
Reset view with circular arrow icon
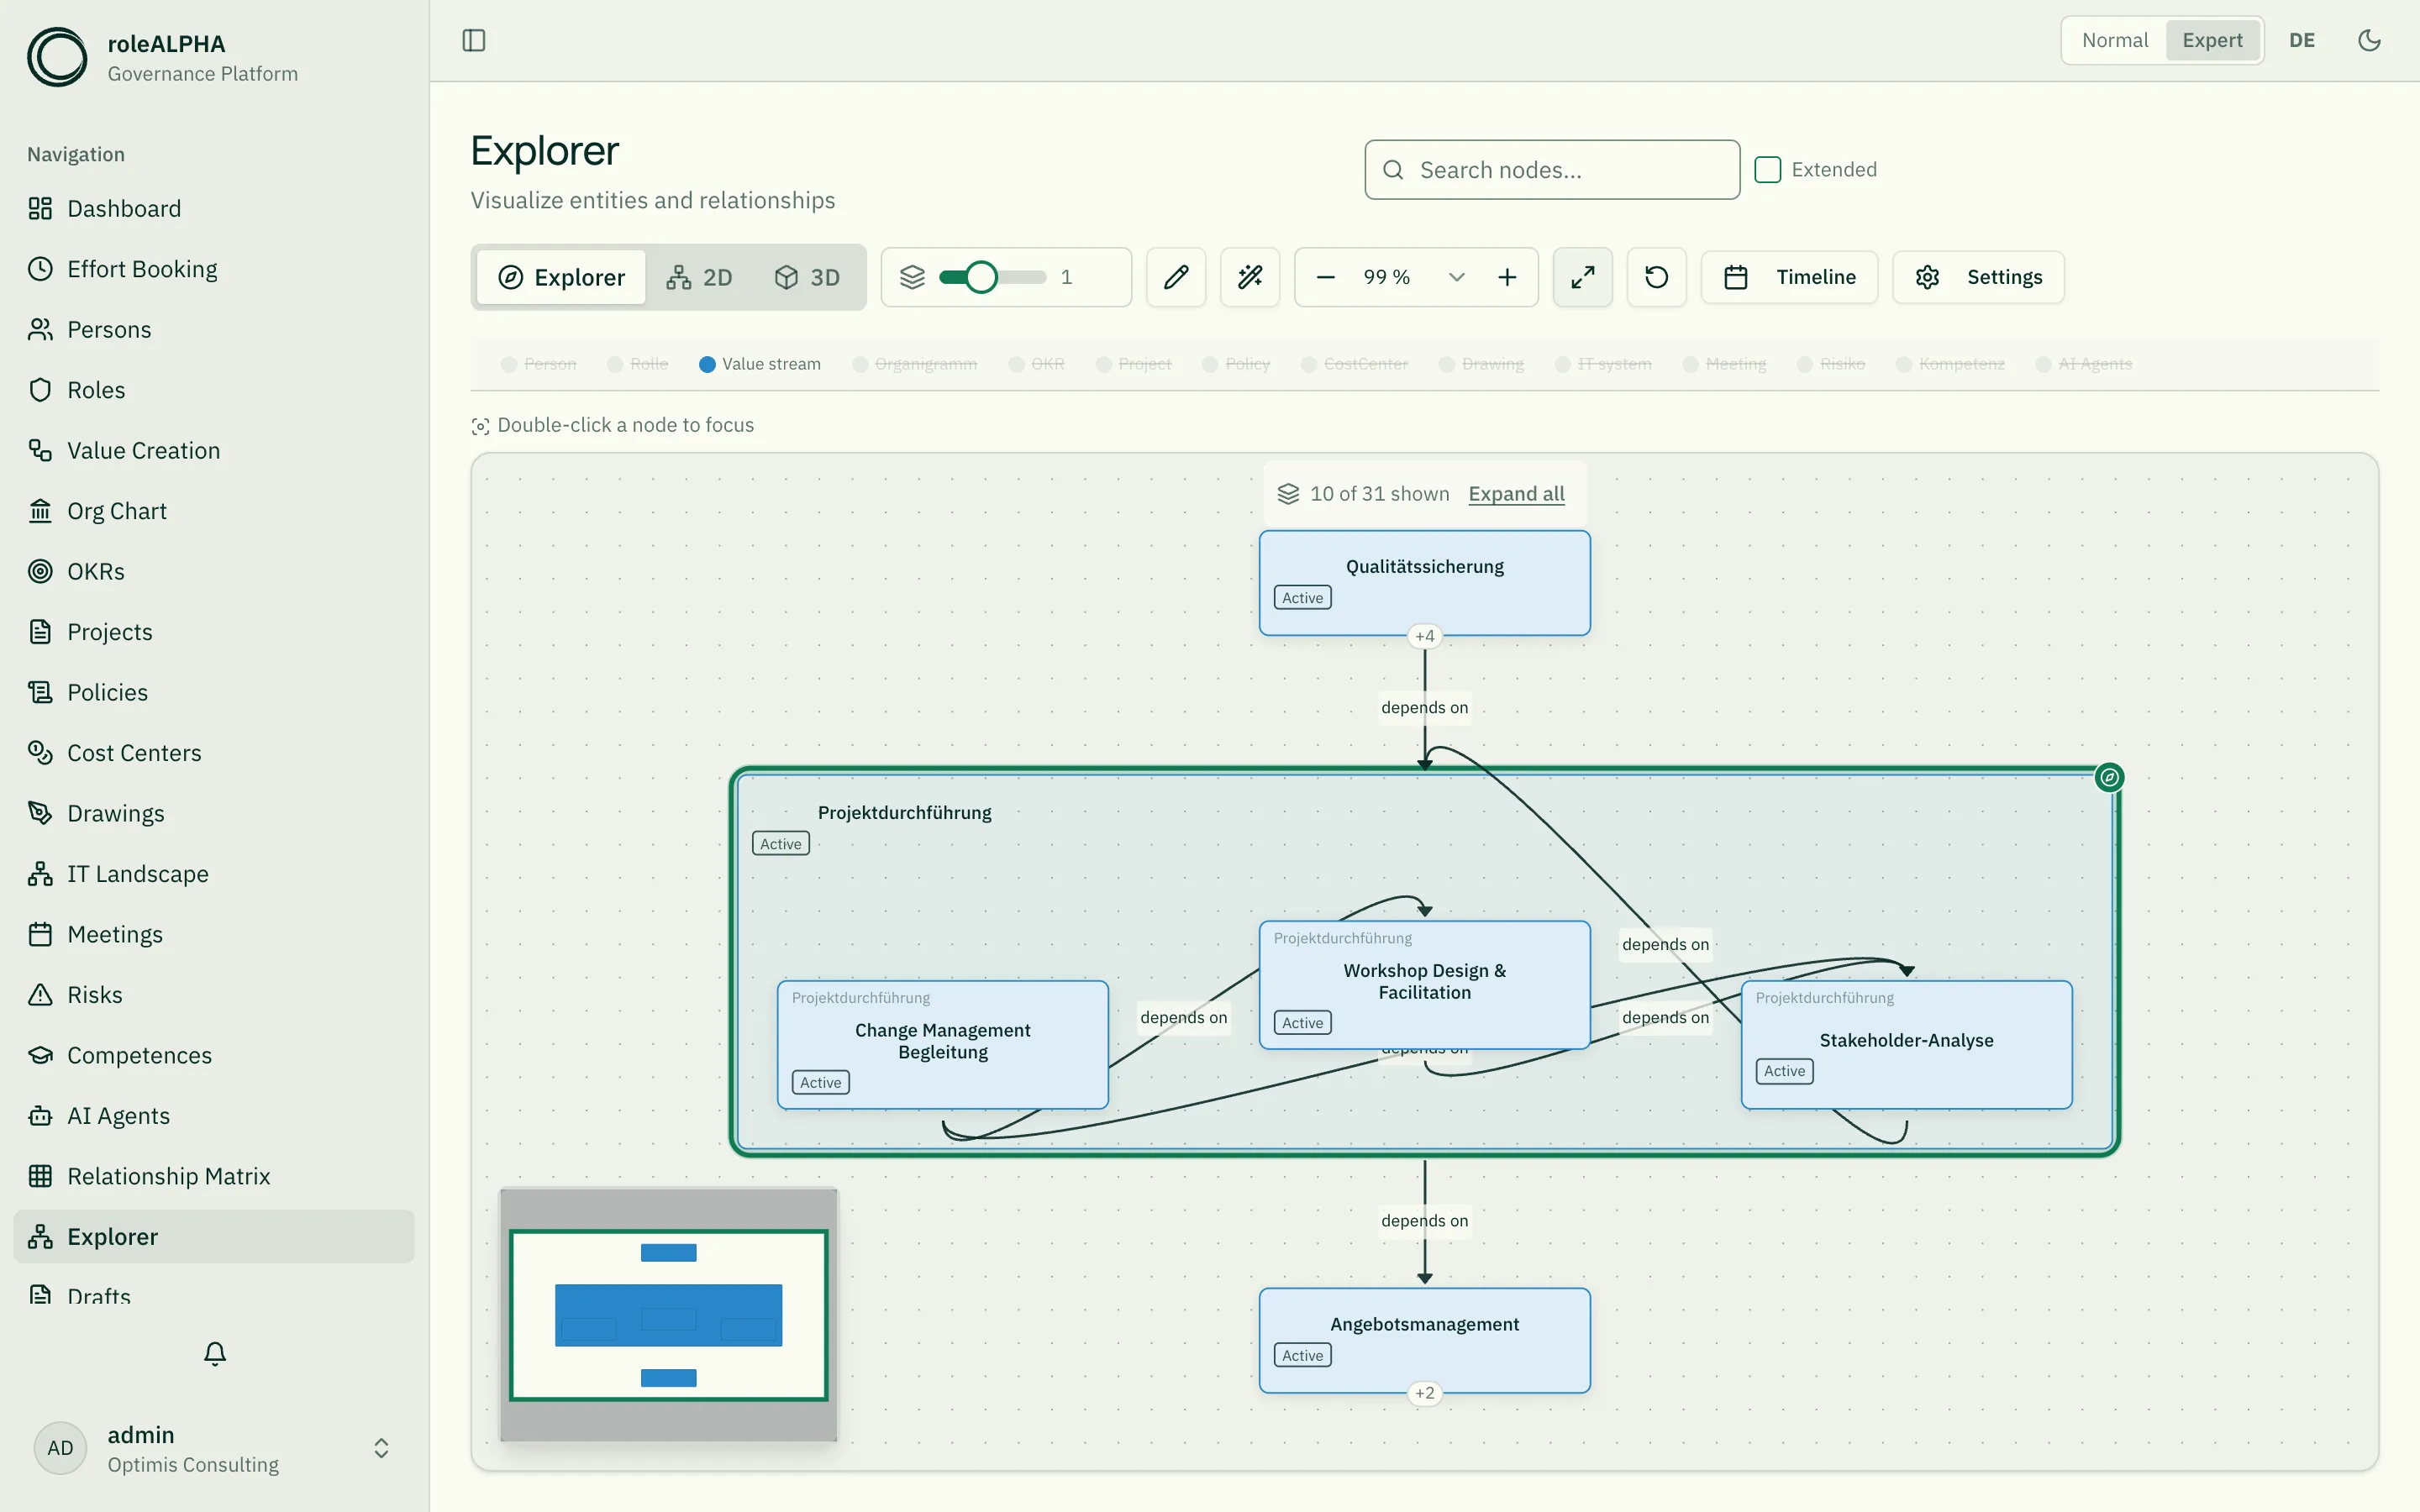[x=1656, y=277]
